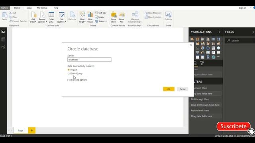
Task: Select the 100% Stacked bar chart visualization
Action: point(213,39)
